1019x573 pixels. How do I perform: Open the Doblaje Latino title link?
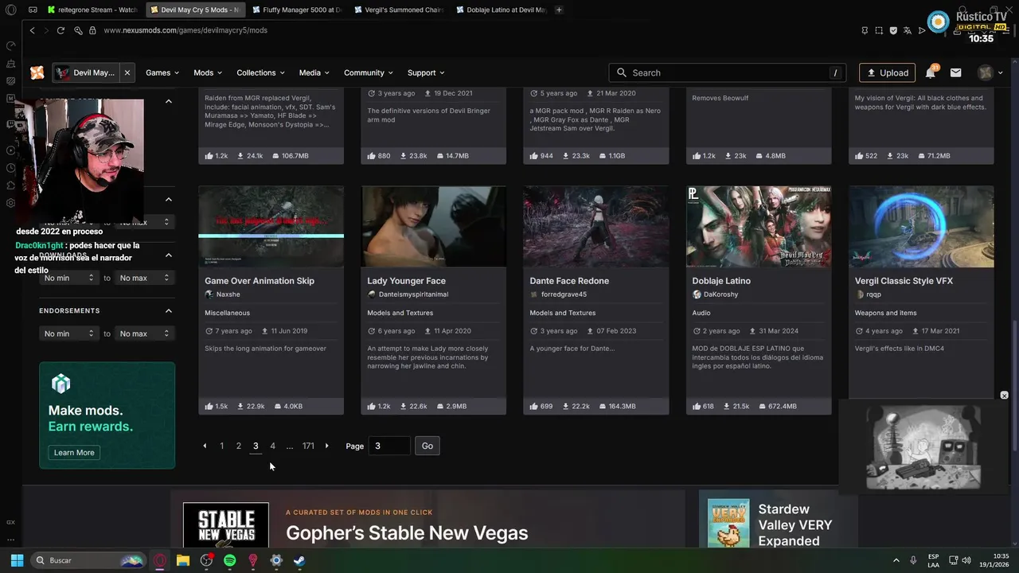pos(721,281)
